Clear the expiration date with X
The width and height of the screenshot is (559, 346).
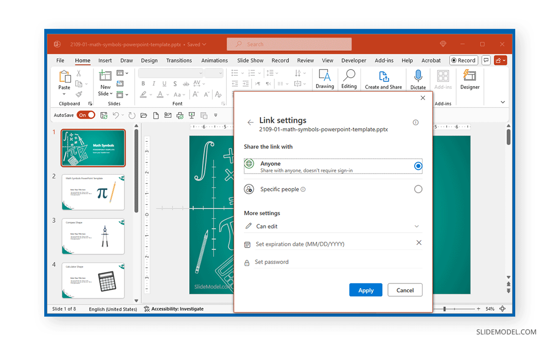(x=418, y=243)
